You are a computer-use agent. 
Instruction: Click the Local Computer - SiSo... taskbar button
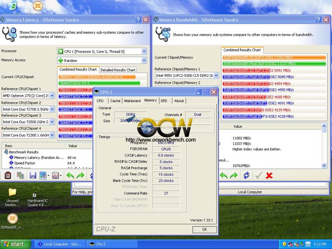(60, 244)
